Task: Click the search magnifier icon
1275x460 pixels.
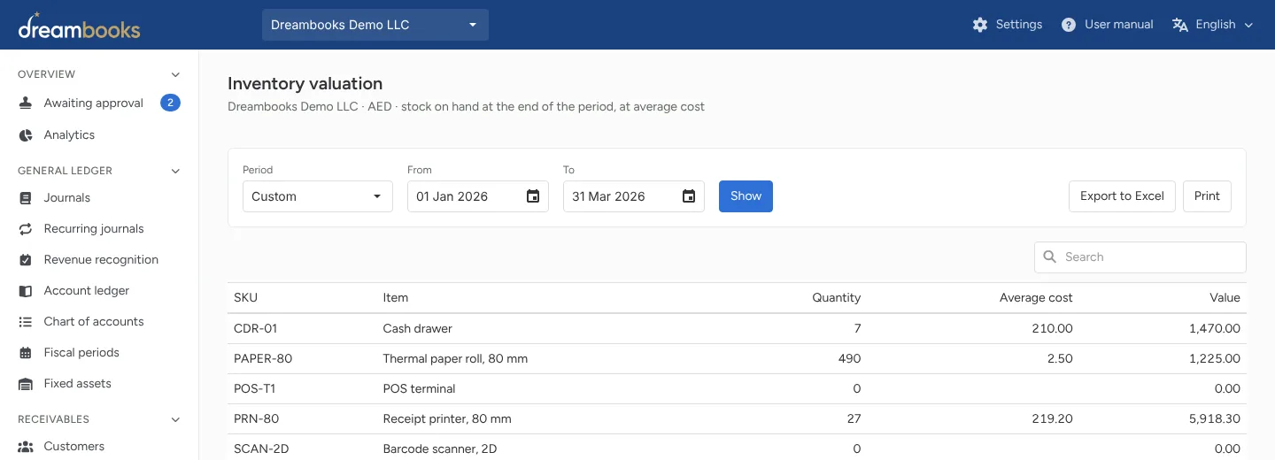Action: (x=1050, y=257)
